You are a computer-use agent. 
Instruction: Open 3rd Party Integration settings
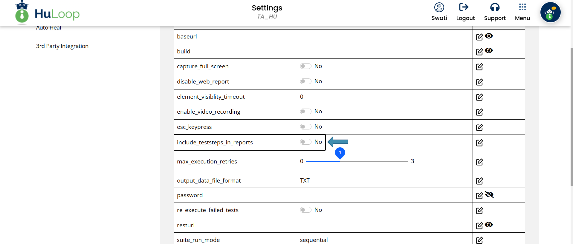click(x=62, y=46)
